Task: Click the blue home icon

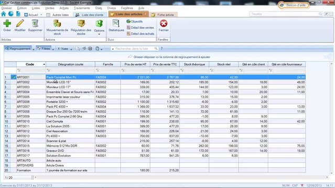Action: [4, 14]
